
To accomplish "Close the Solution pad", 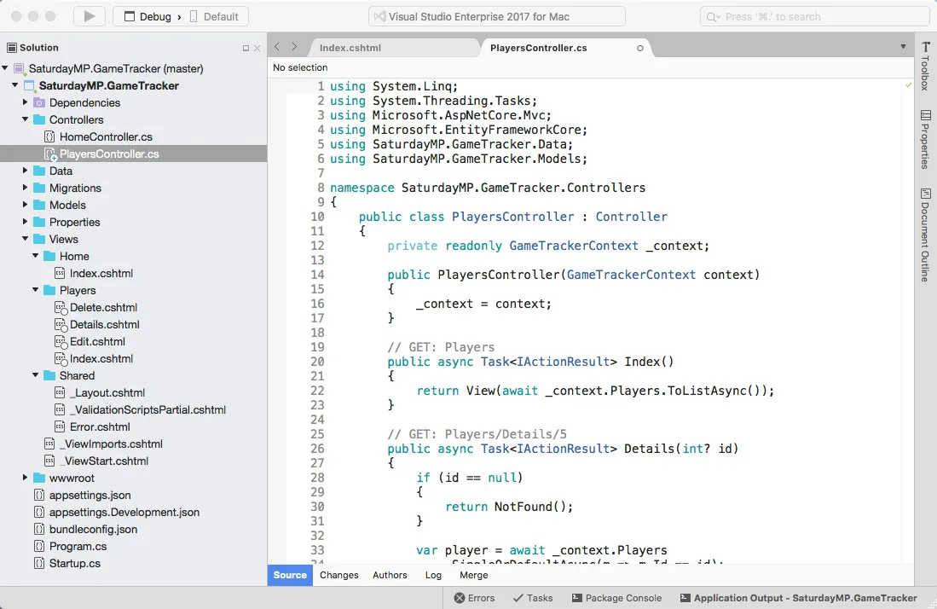I will [x=257, y=49].
